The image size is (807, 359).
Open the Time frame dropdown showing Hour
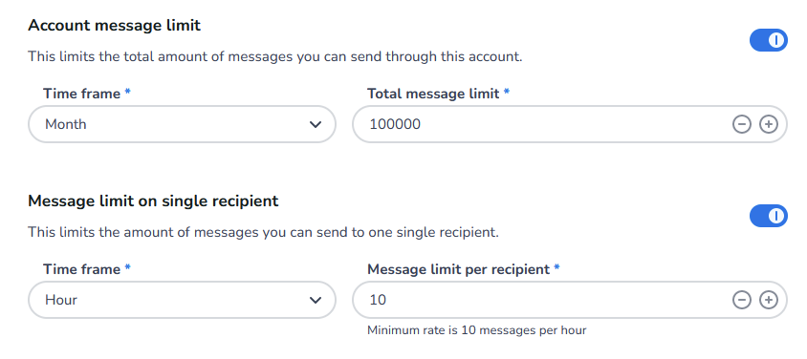point(183,300)
